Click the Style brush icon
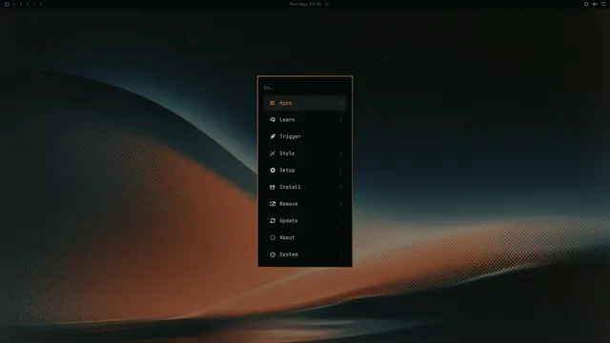610x343 pixels. click(273, 153)
